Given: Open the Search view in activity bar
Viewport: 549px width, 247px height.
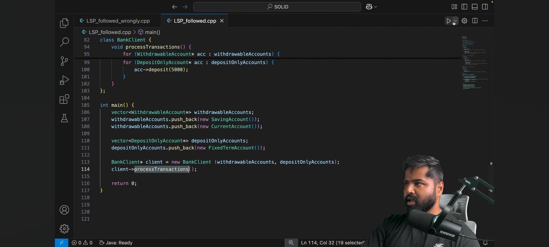Looking at the screenshot, I should point(65,42).
